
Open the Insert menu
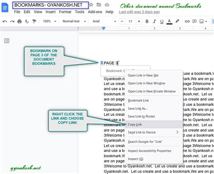51,12
